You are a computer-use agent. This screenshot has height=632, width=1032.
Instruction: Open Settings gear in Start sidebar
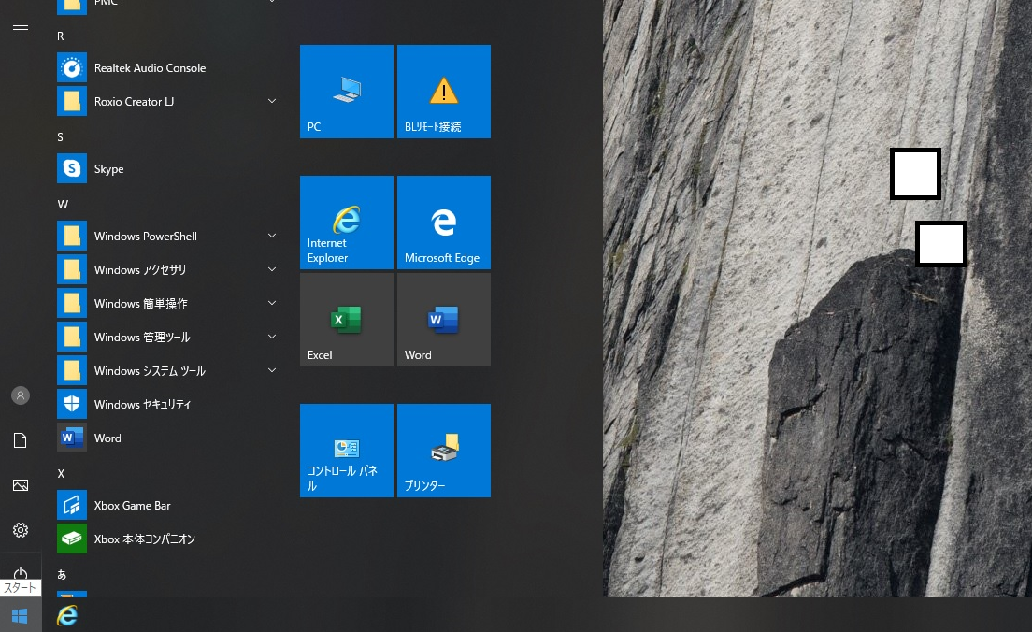[21, 530]
